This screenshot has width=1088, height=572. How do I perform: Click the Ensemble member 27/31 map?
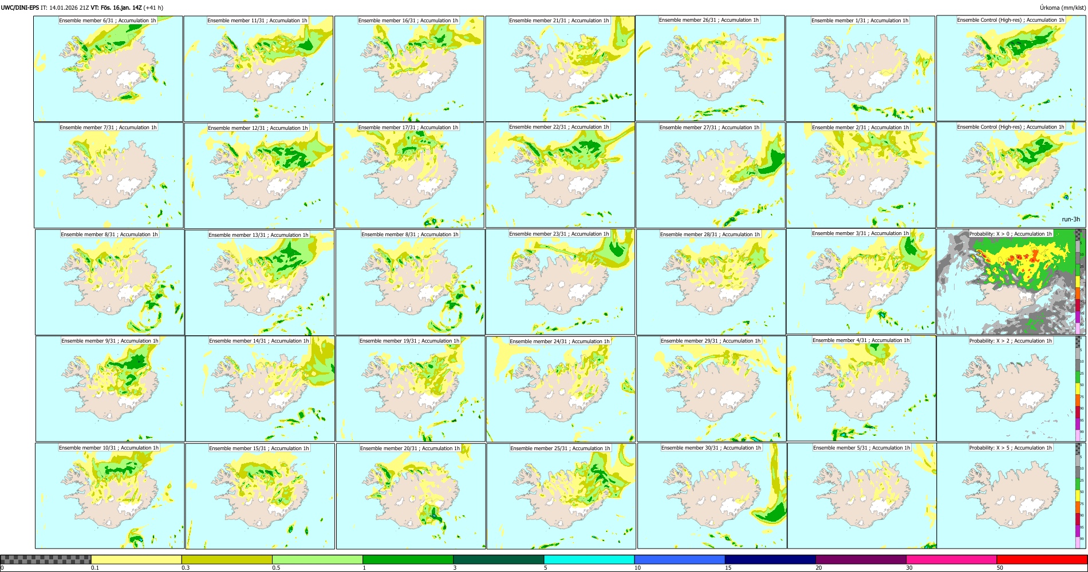pos(710,176)
